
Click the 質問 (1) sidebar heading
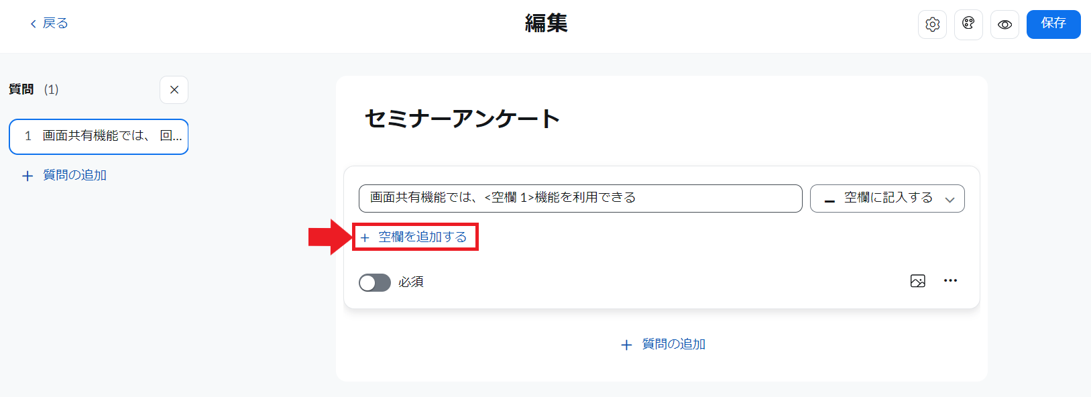tap(34, 89)
